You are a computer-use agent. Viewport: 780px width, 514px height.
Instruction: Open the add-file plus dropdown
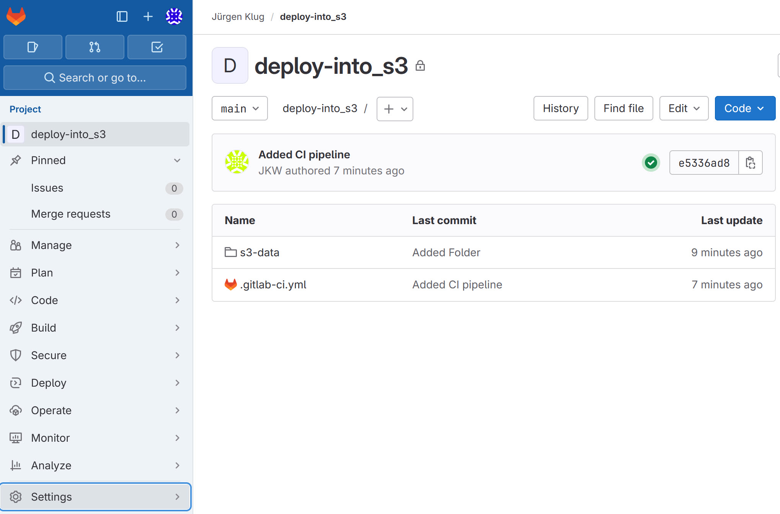coord(395,109)
